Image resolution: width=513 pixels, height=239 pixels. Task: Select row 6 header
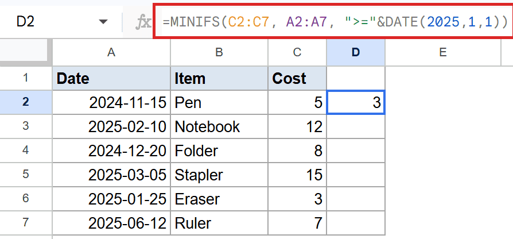pyautogui.click(x=26, y=199)
